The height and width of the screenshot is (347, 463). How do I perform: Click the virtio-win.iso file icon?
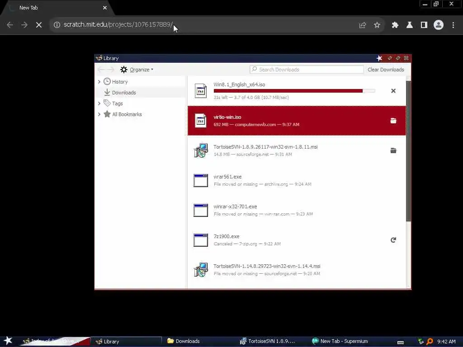pyautogui.click(x=201, y=121)
